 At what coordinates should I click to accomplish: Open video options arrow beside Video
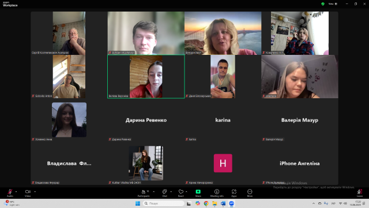pos(35,191)
